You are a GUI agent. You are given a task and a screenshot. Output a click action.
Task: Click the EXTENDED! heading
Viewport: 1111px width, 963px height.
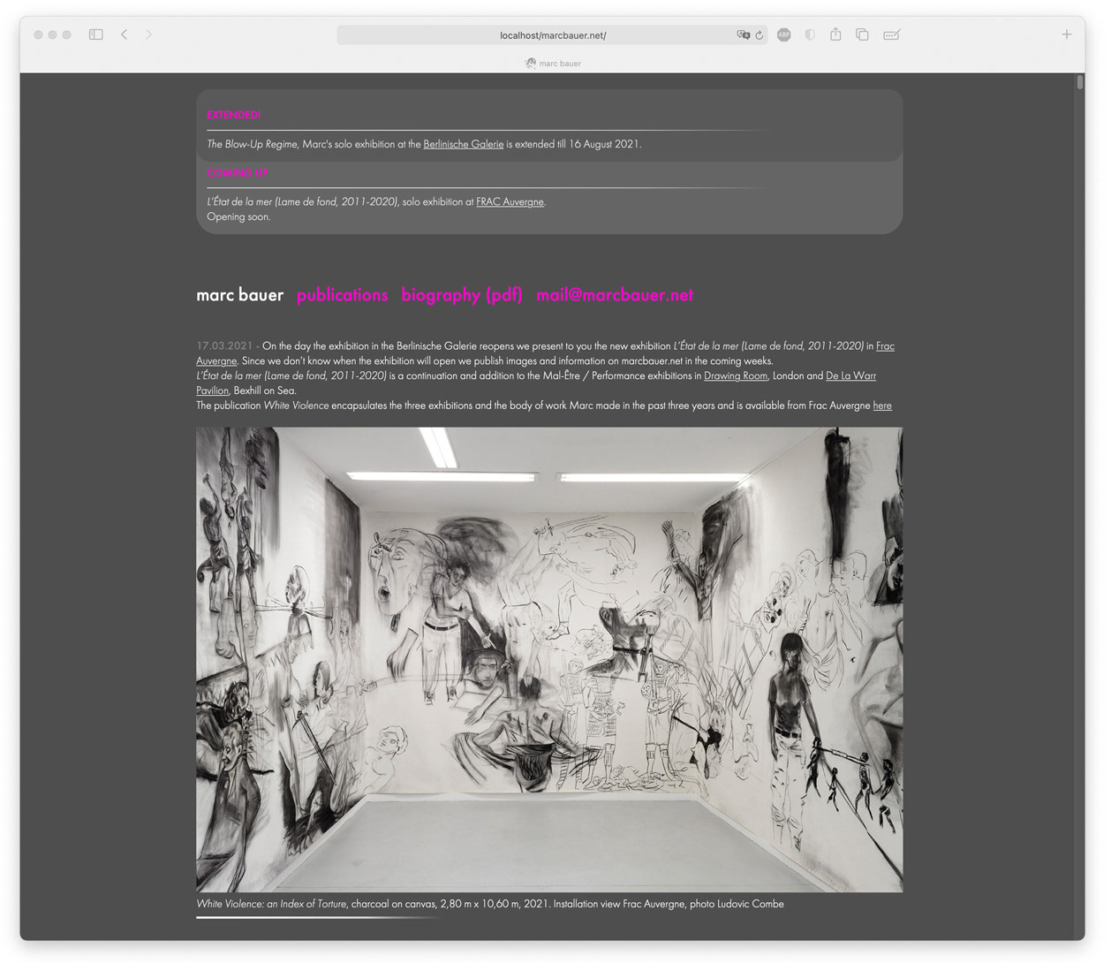(x=233, y=115)
